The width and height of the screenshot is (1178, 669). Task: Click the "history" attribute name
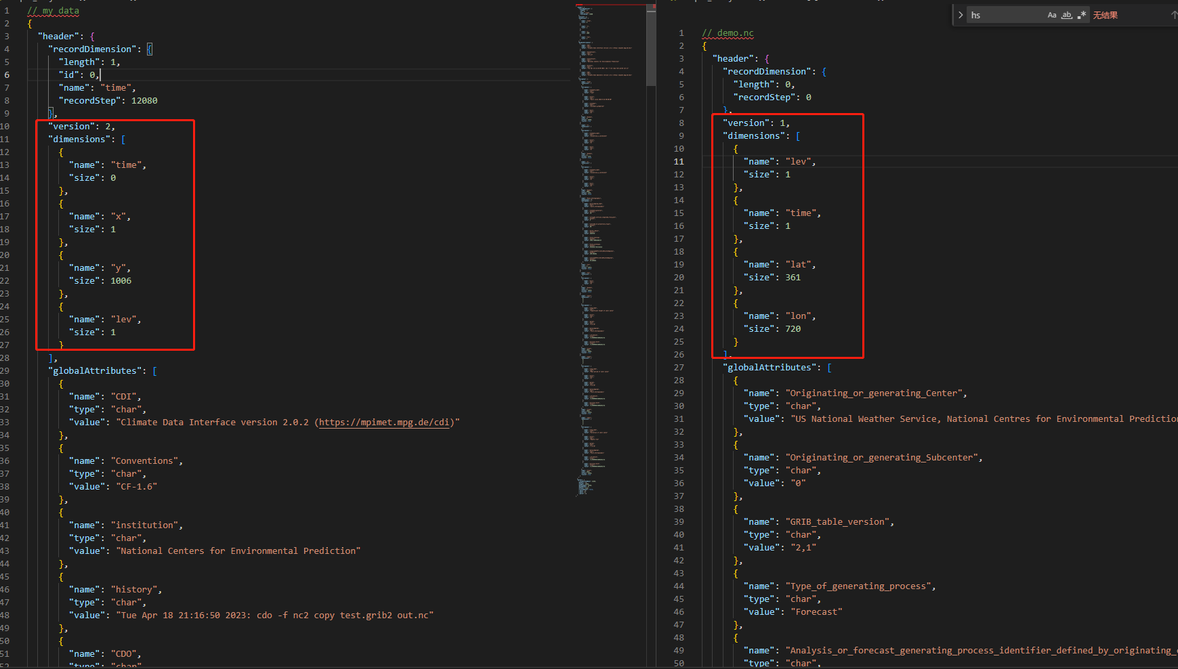click(133, 590)
